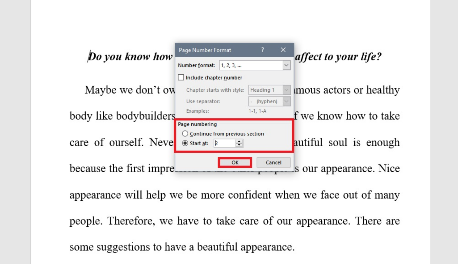458x264 pixels.
Task: Click 'affect to your life?' heading text
Action: pyautogui.click(x=338, y=57)
